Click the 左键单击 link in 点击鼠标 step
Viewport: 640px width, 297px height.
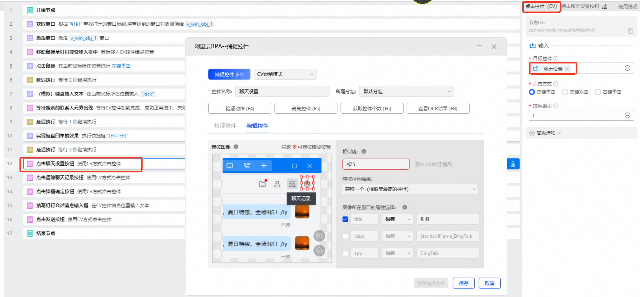[121, 66]
